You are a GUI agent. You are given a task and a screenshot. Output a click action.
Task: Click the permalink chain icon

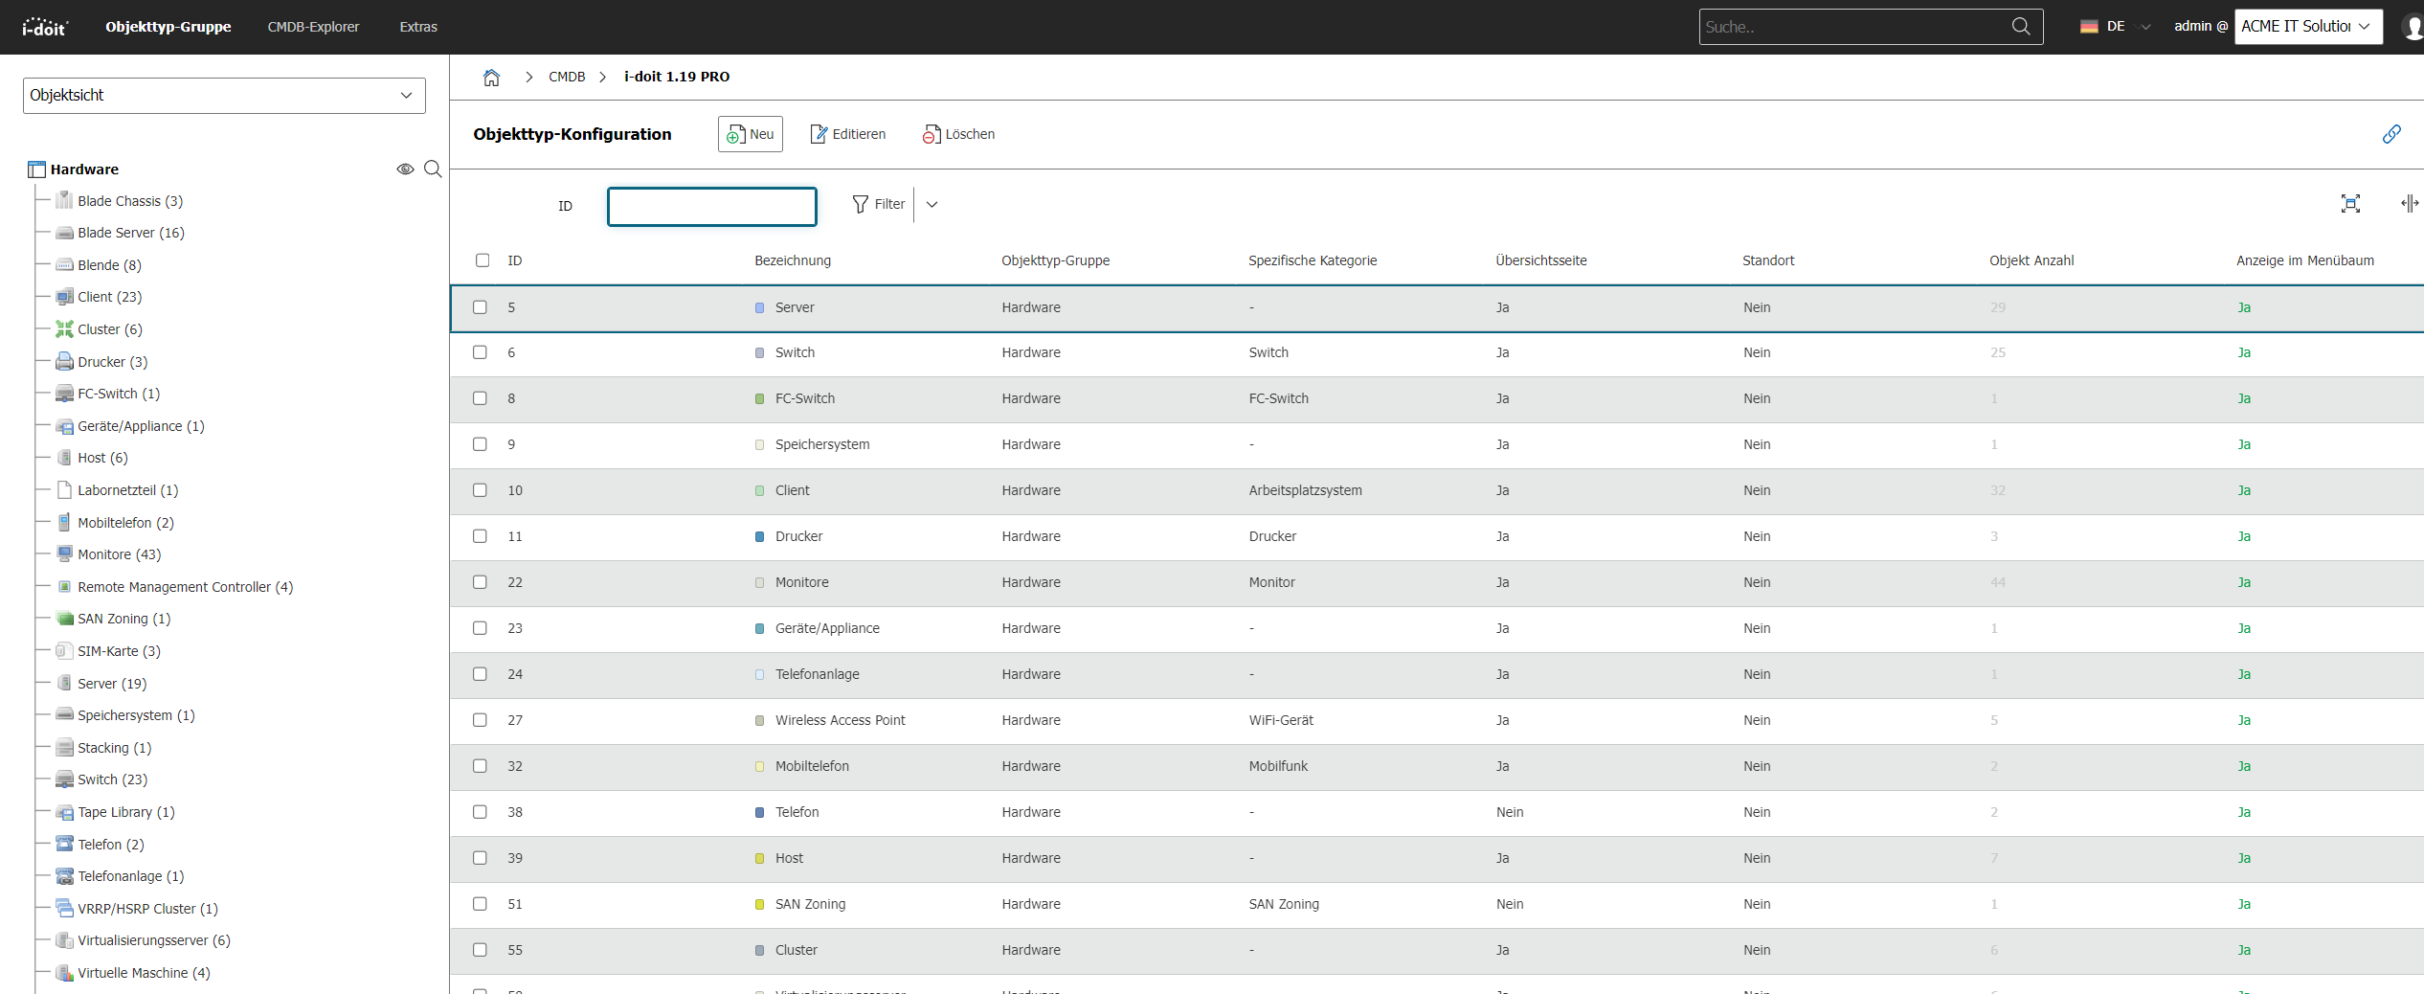pyautogui.click(x=2391, y=134)
